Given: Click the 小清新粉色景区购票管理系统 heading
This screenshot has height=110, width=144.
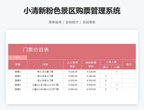Looking at the screenshot, I should 72,11.
